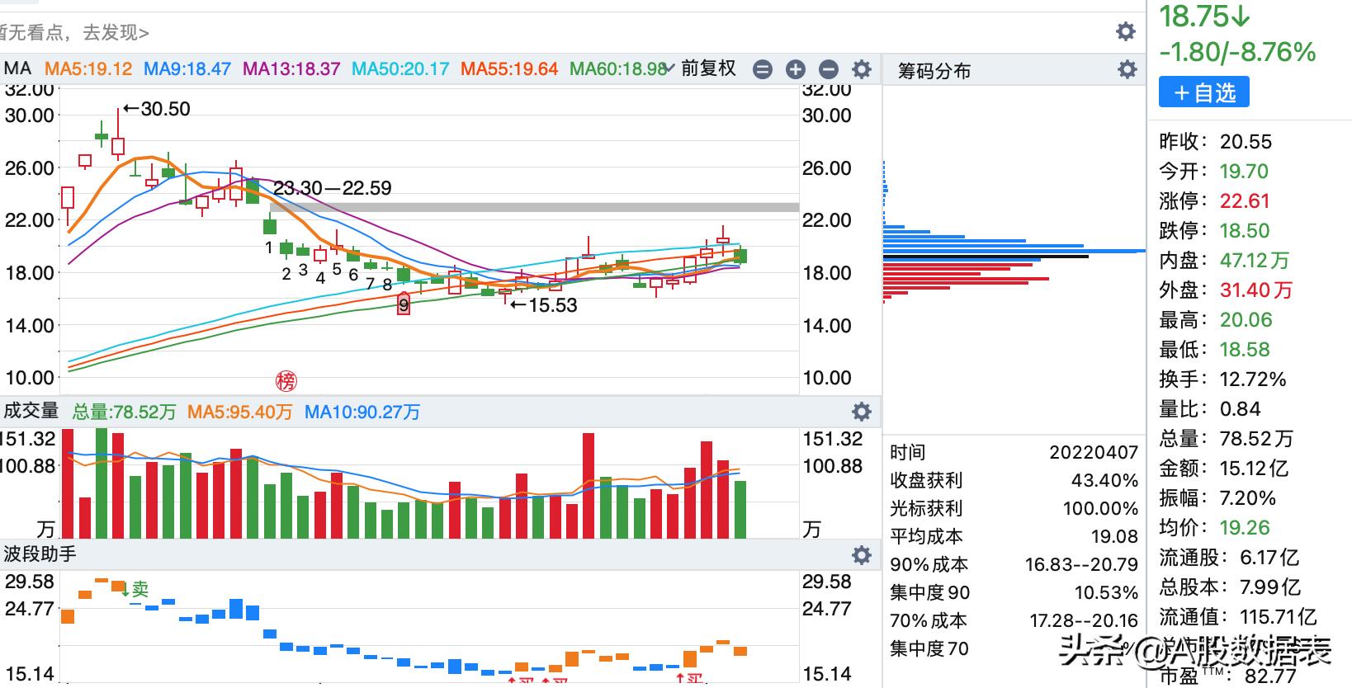The image size is (1352, 688).
Task: Open settings gear in top bar
Action: click(1126, 31)
